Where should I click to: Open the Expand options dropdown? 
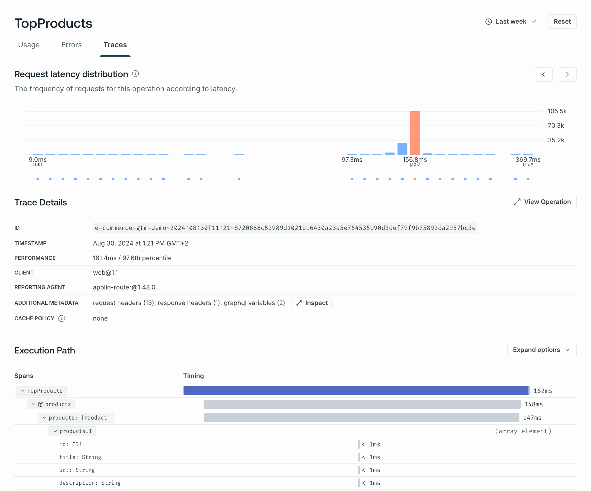coord(542,350)
